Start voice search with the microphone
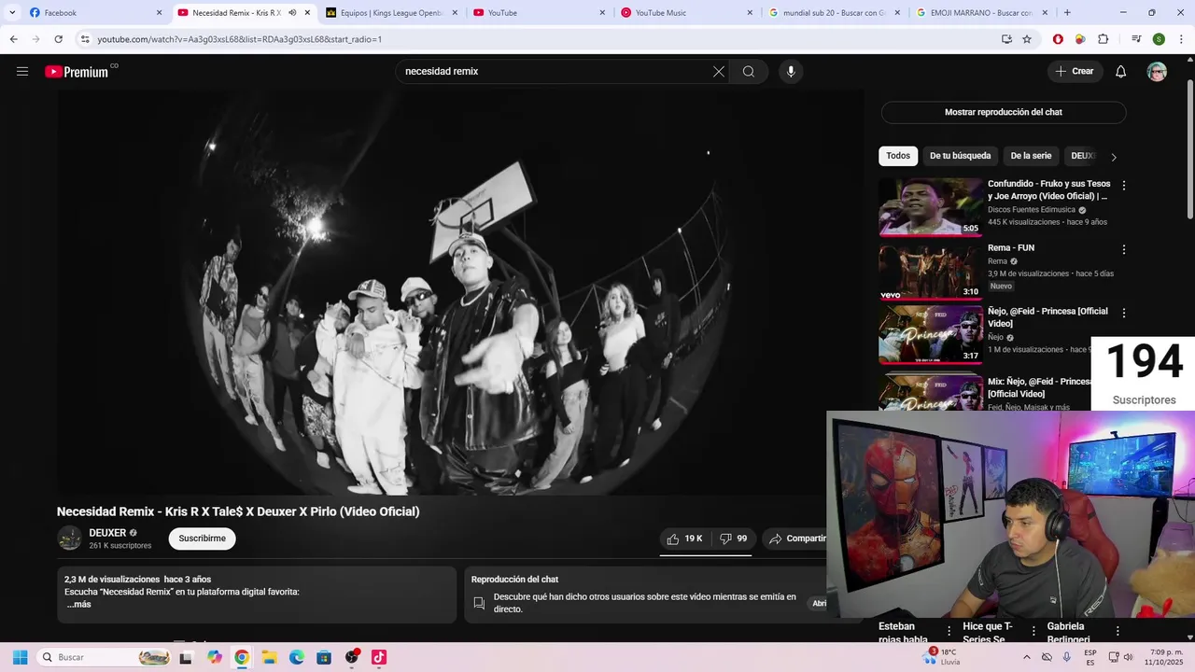The image size is (1195, 672). (x=791, y=72)
